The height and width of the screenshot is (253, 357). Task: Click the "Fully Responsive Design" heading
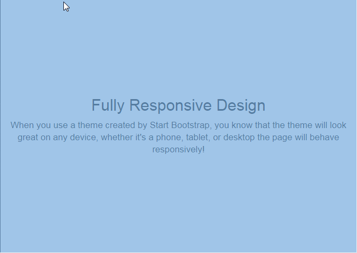(178, 105)
